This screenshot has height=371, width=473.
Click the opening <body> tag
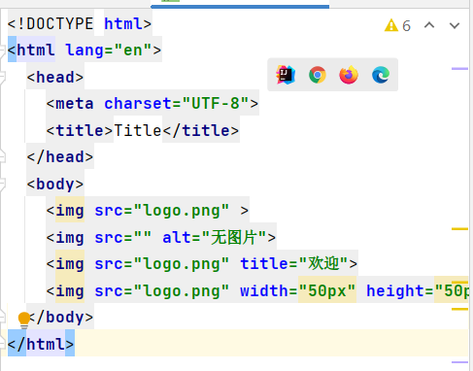(55, 184)
